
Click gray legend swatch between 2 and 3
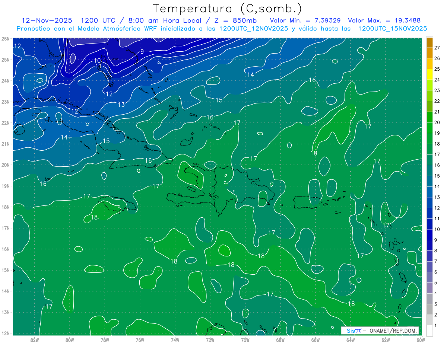point(430,309)
